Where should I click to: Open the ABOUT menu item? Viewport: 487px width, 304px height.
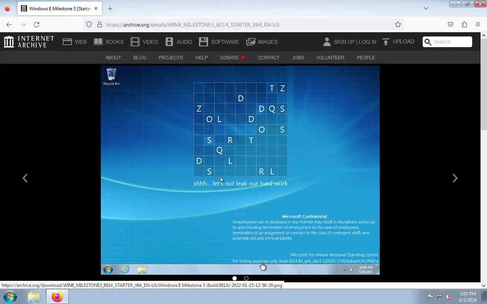pos(113,57)
